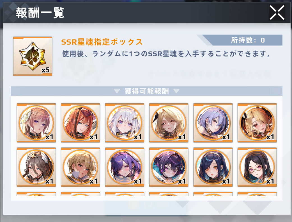Screen dimensions: 292x222
Task: Select the brown-haired character with star headpiece
Action: point(36,167)
